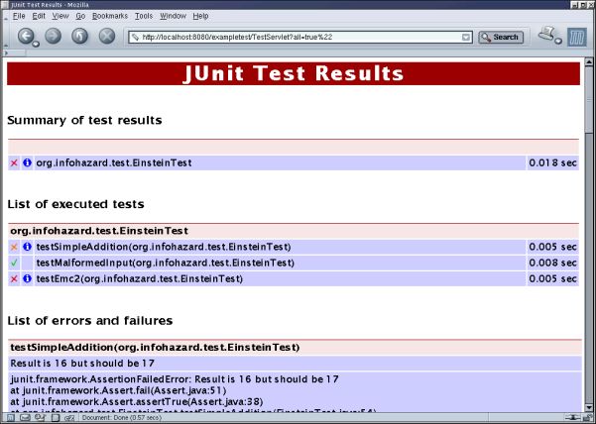This screenshot has height=424, width=596.
Task: Click the browser Forward arrow button
Action: (x=53, y=36)
